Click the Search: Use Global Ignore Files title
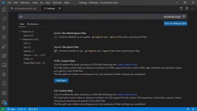The image size is (197, 111). [x=70, y=33]
